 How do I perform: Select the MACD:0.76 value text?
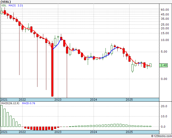(x=29, y=103)
